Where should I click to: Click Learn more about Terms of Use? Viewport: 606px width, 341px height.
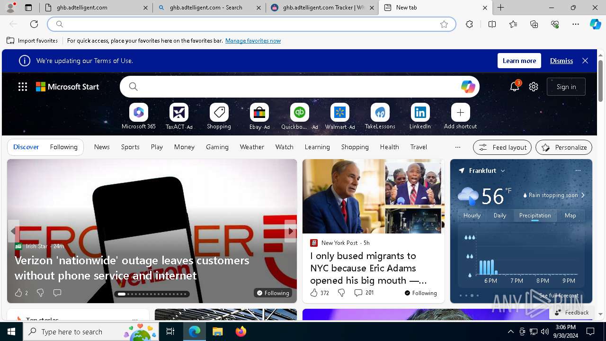[x=519, y=61]
